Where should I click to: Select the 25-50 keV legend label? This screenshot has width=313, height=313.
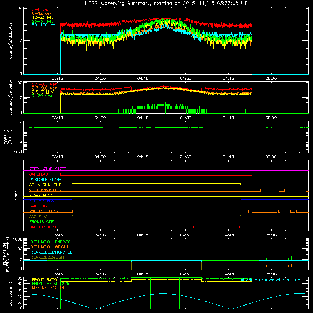coord(43,21)
